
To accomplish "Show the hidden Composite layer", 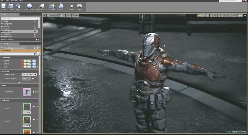I will tap(35, 24).
